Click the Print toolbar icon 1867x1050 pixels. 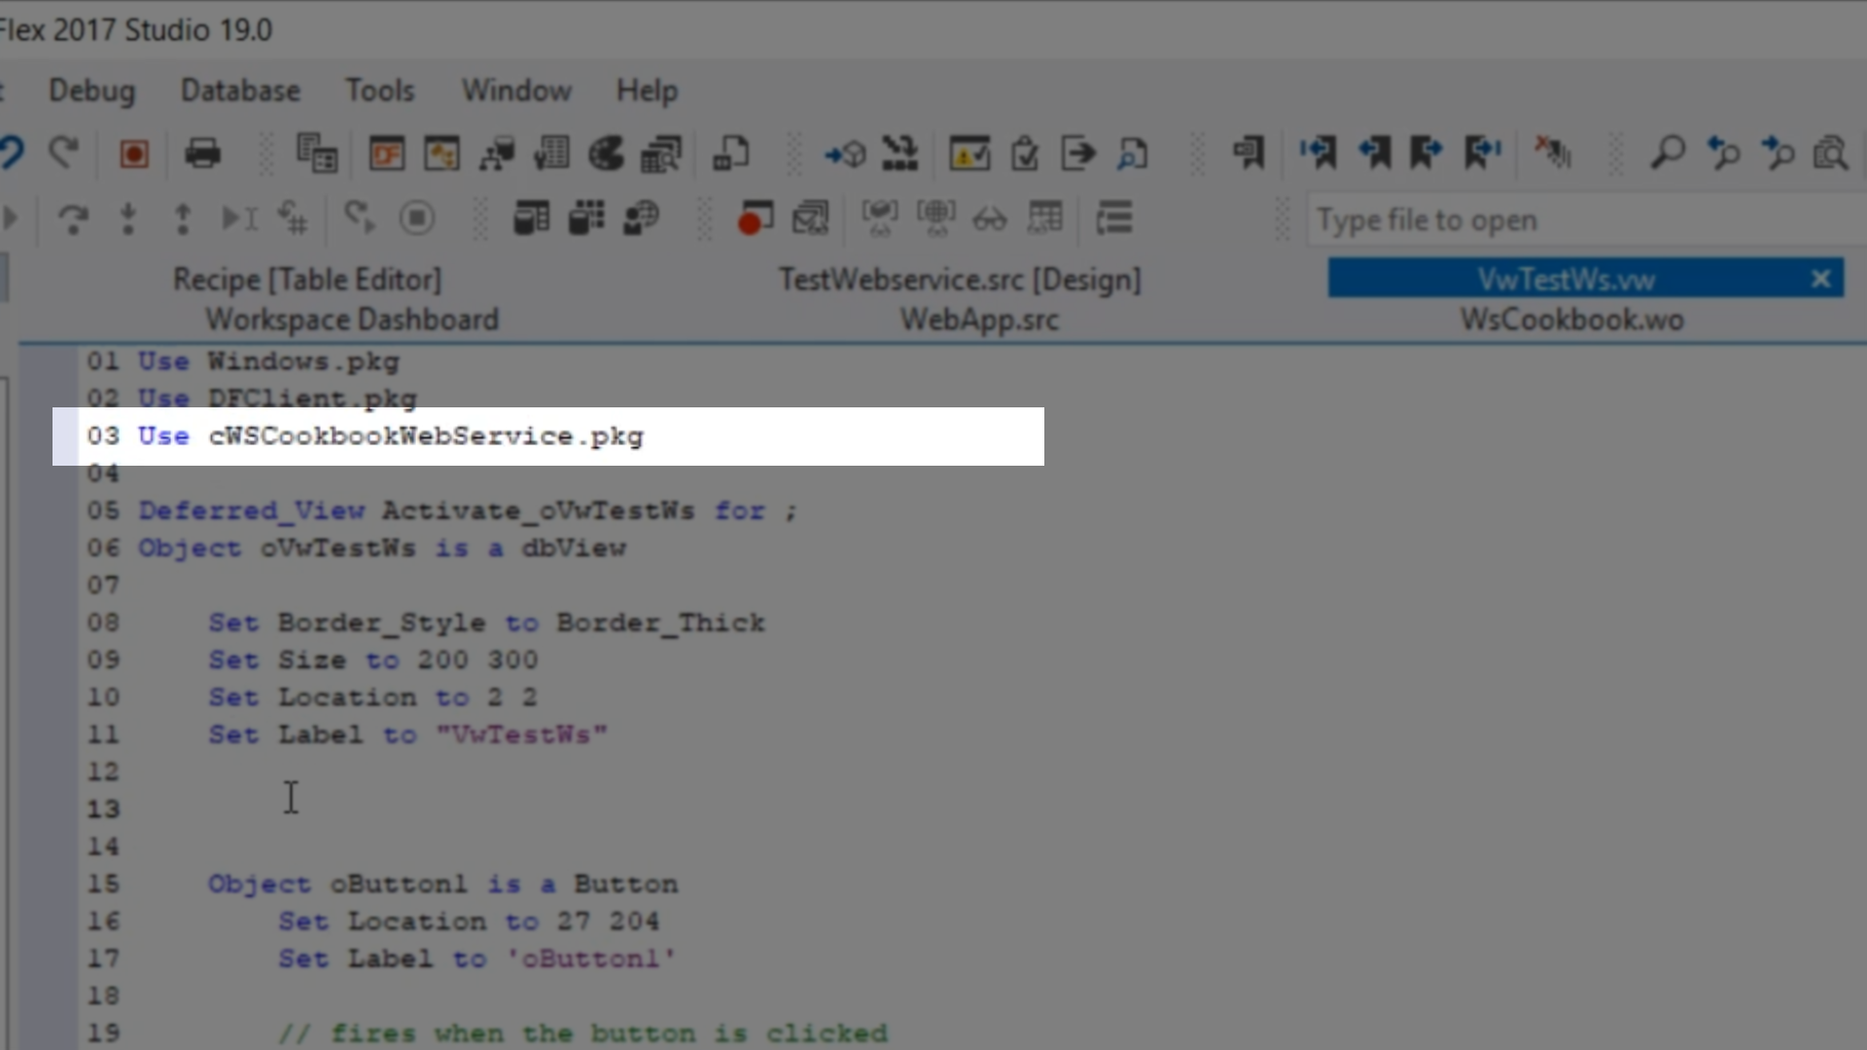point(202,154)
